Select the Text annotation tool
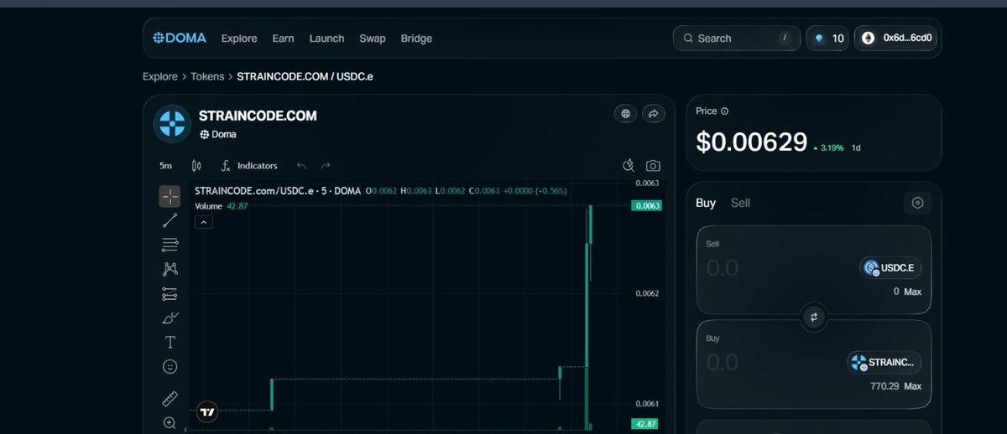 [170, 343]
